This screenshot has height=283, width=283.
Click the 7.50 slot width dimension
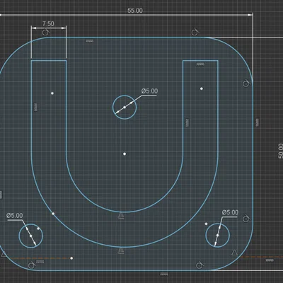coord(48,23)
